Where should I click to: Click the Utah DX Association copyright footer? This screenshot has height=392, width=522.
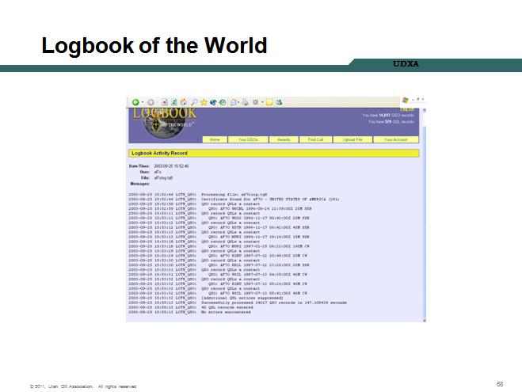pos(83,386)
